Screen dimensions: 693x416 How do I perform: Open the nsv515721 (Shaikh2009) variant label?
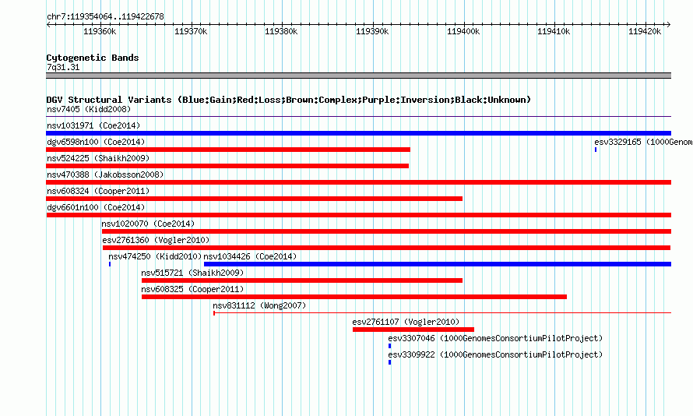pos(192,273)
